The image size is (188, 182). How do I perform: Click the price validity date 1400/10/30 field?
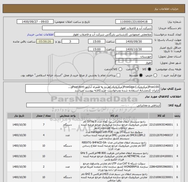(x=134, y=49)
